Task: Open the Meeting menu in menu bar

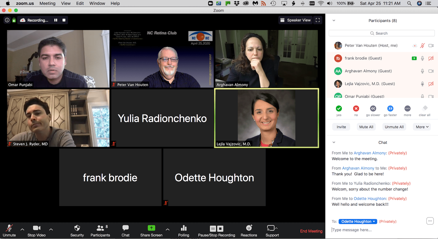Action: pos(47,3)
